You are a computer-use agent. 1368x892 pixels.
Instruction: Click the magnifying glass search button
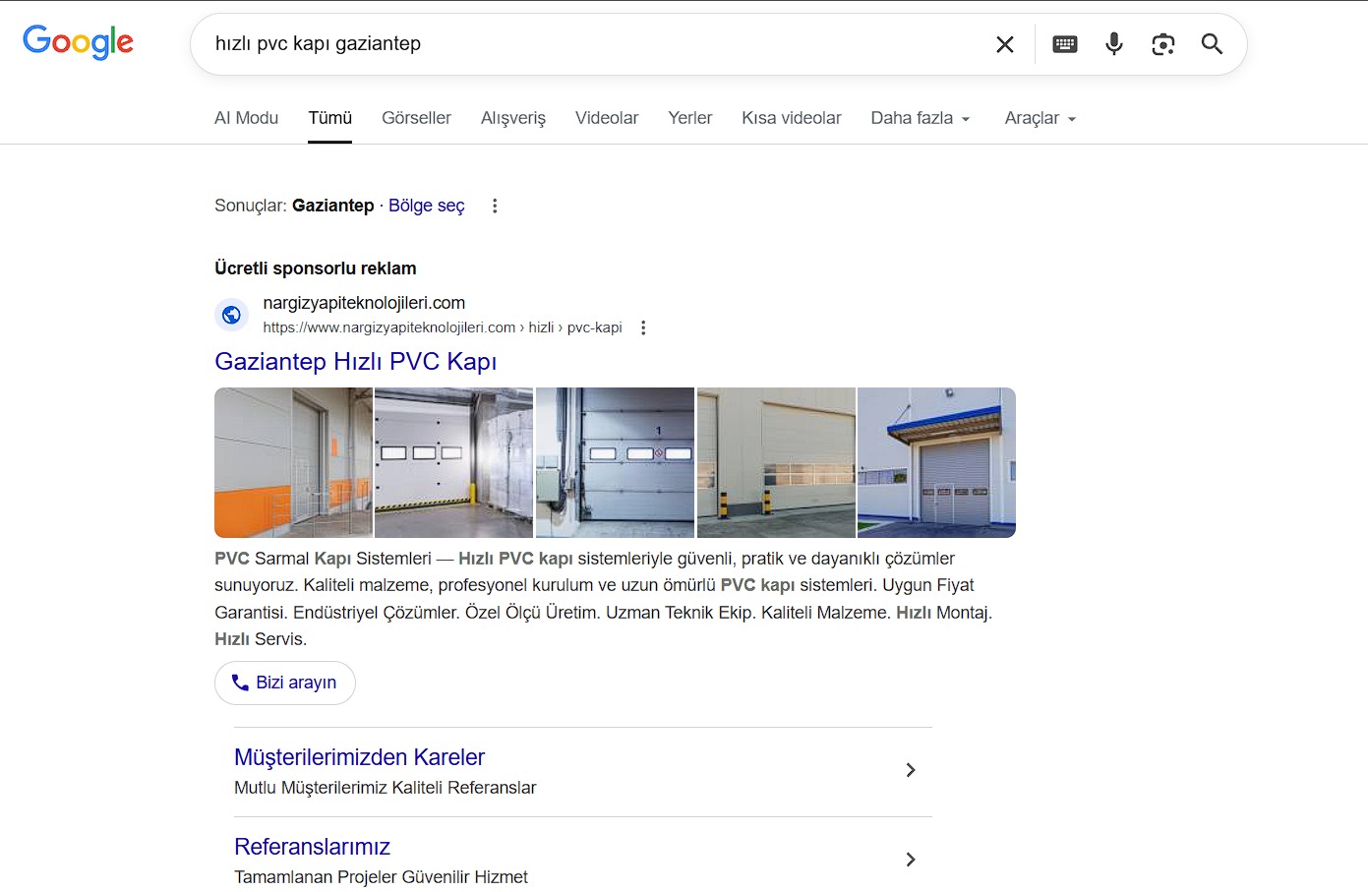pos(1212,44)
